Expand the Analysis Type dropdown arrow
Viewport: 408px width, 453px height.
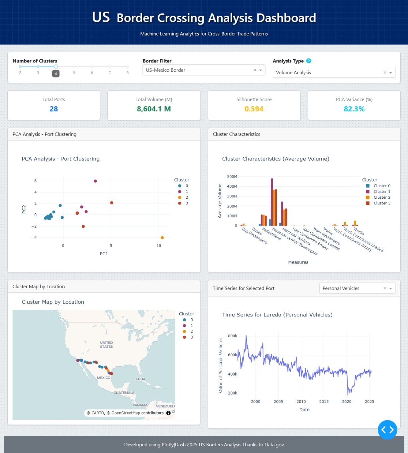tap(391, 72)
